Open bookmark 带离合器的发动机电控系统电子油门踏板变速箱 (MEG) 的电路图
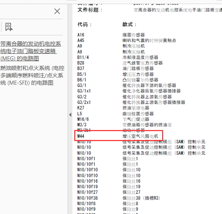Viewport: 222px width, 214px height. [x=31, y=51]
